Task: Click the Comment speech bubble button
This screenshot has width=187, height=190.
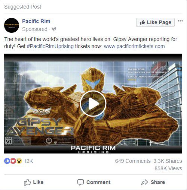Action: coord(94,182)
